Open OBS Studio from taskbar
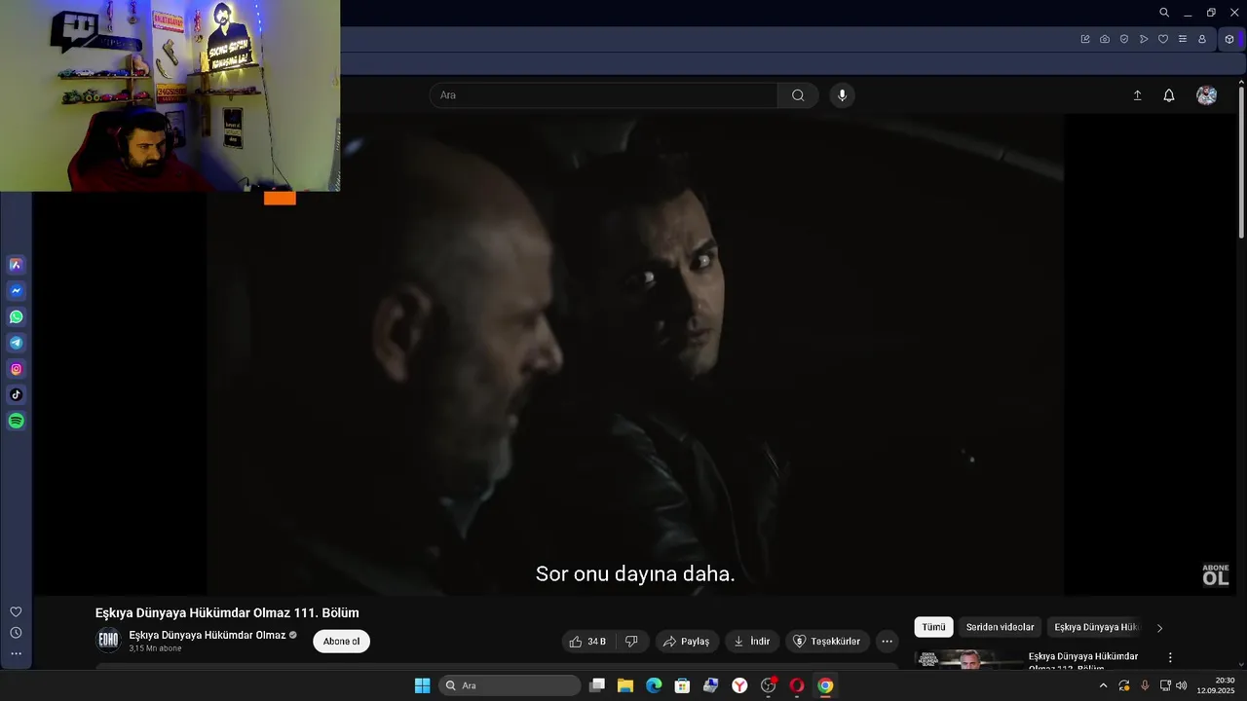The image size is (1247, 701). 768,685
